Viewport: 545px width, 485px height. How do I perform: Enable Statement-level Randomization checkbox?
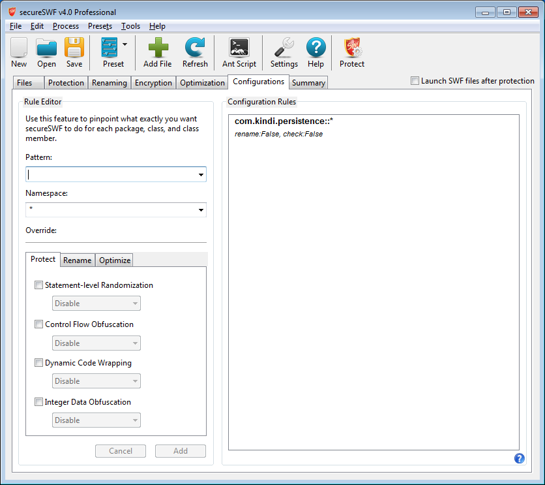click(x=39, y=285)
